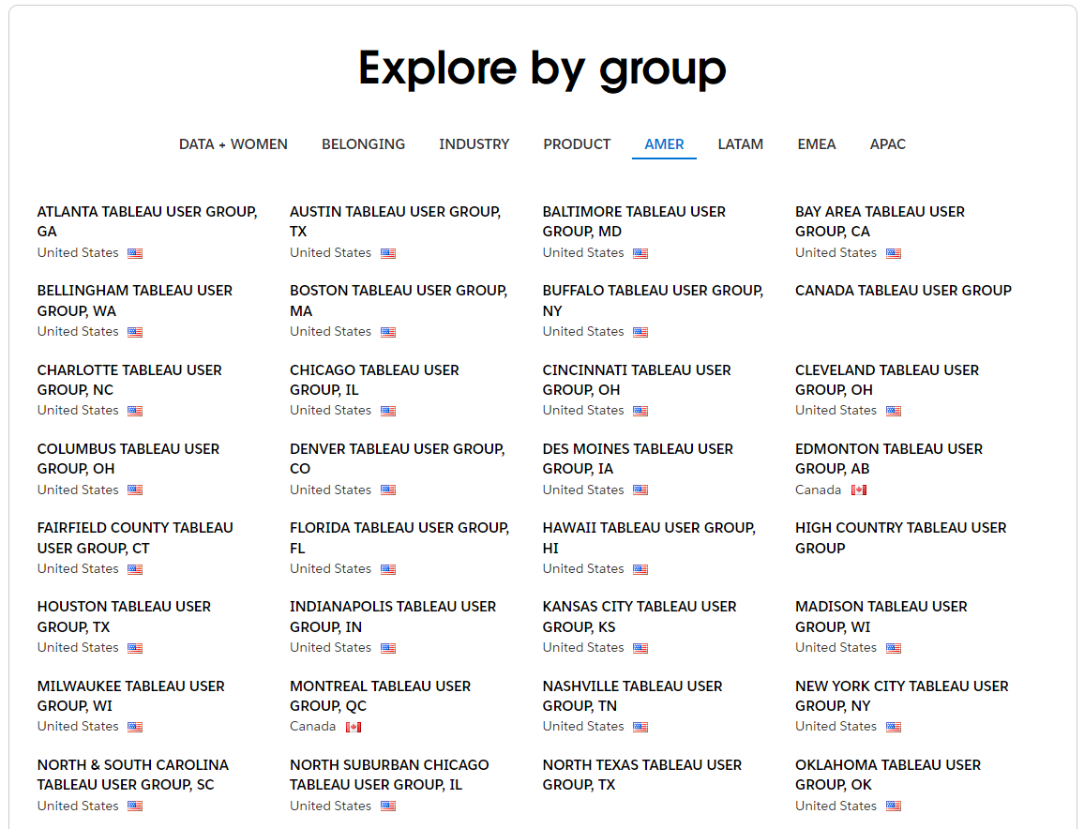Image resolution: width=1084 pixels, height=829 pixels.
Task: Click the Canada flag under Montreal group
Action: 354,727
